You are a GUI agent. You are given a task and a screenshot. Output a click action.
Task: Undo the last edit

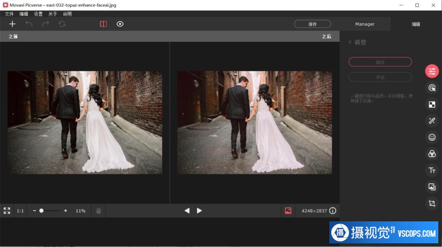click(x=29, y=24)
